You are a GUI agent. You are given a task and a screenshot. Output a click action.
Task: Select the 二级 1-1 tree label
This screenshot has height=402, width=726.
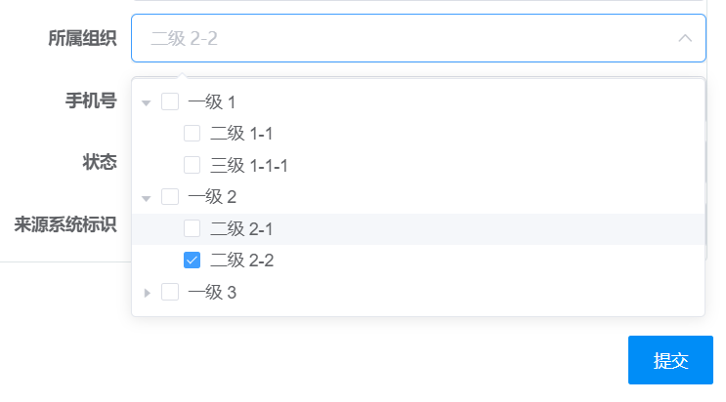(241, 134)
